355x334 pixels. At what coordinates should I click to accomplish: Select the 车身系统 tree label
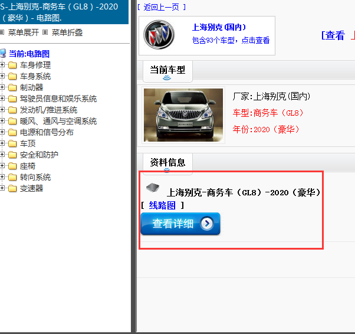tap(35, 76)
